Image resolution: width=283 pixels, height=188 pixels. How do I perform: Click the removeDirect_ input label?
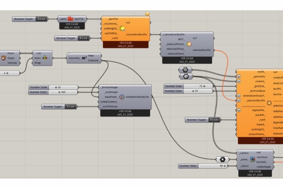click(x=176, y=53)
